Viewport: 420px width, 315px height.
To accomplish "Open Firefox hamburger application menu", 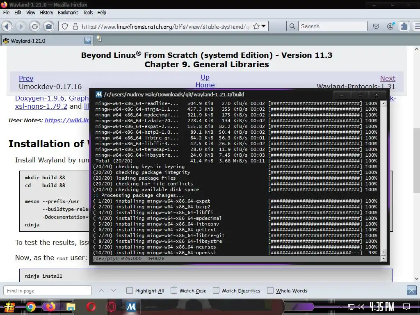I will 417,26.
